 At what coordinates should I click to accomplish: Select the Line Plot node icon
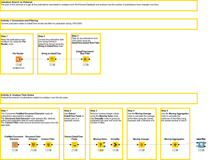coord(201,145)
